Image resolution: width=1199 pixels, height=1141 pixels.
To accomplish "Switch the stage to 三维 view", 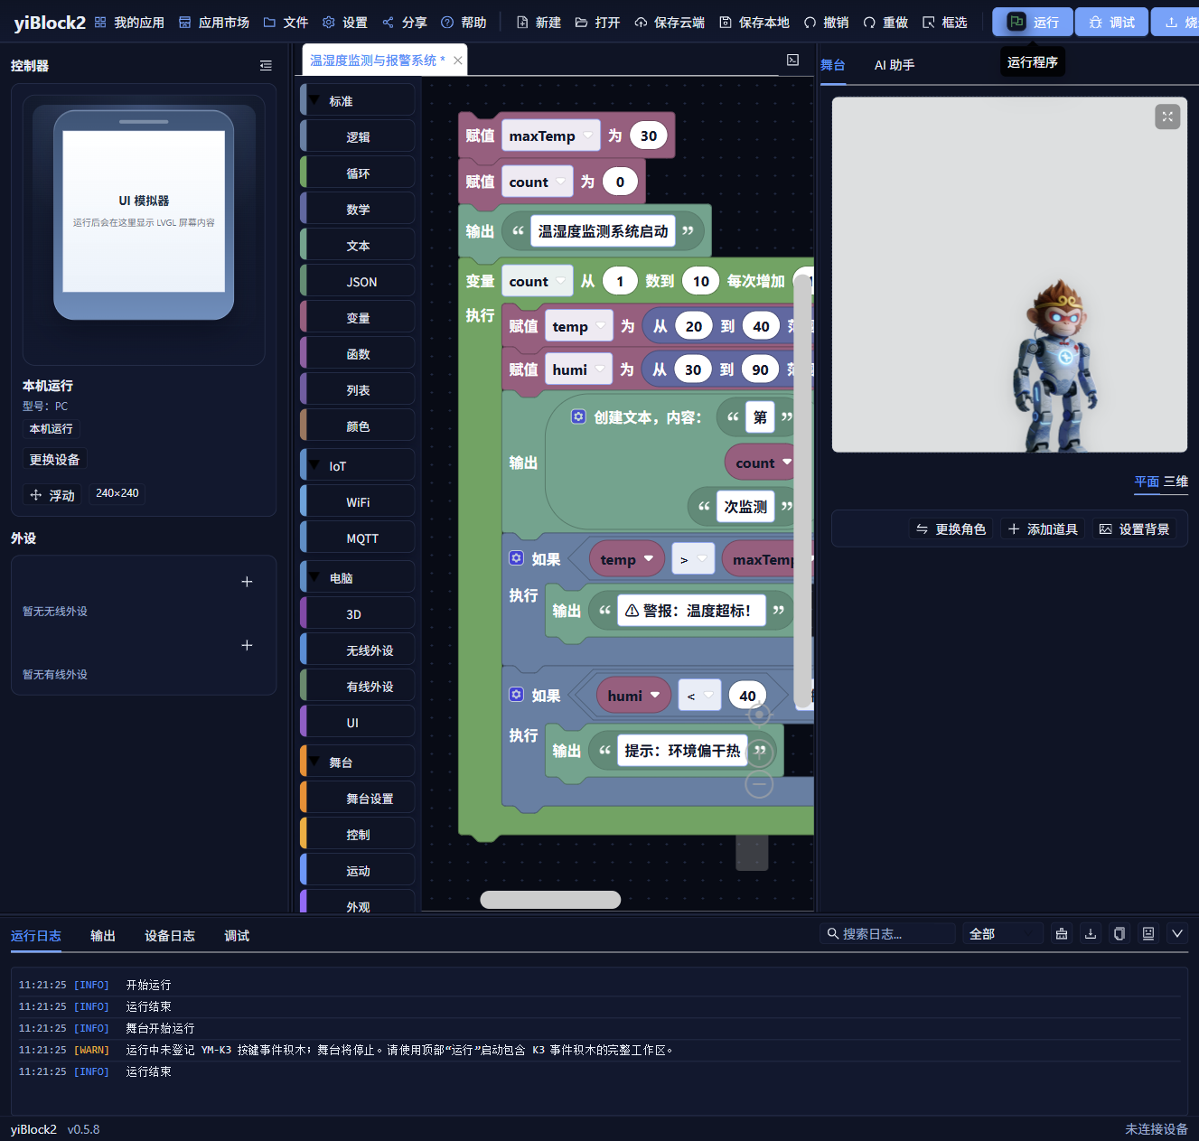I will pos(1176,482).
